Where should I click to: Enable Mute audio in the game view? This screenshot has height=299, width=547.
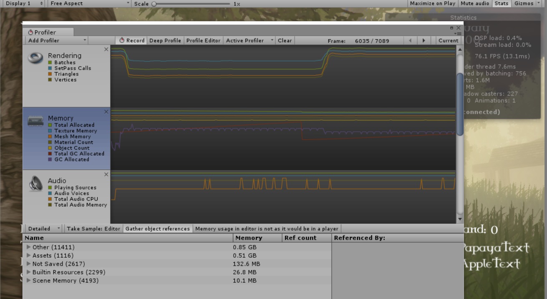[475, 3]
